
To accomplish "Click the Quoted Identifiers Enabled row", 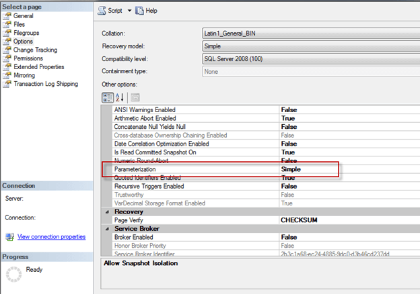I will (266, 178).
